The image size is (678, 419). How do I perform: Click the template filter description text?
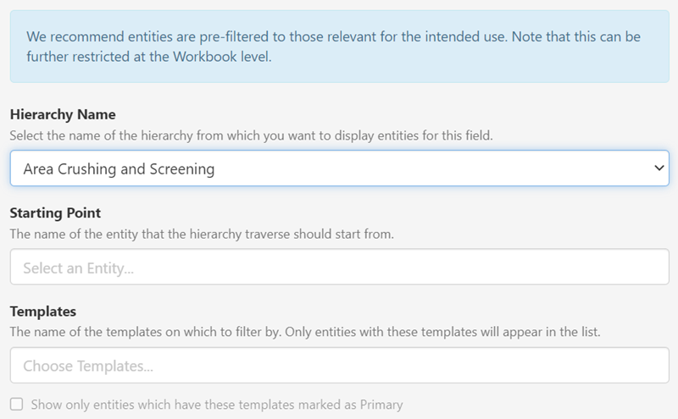coord(305,333)
